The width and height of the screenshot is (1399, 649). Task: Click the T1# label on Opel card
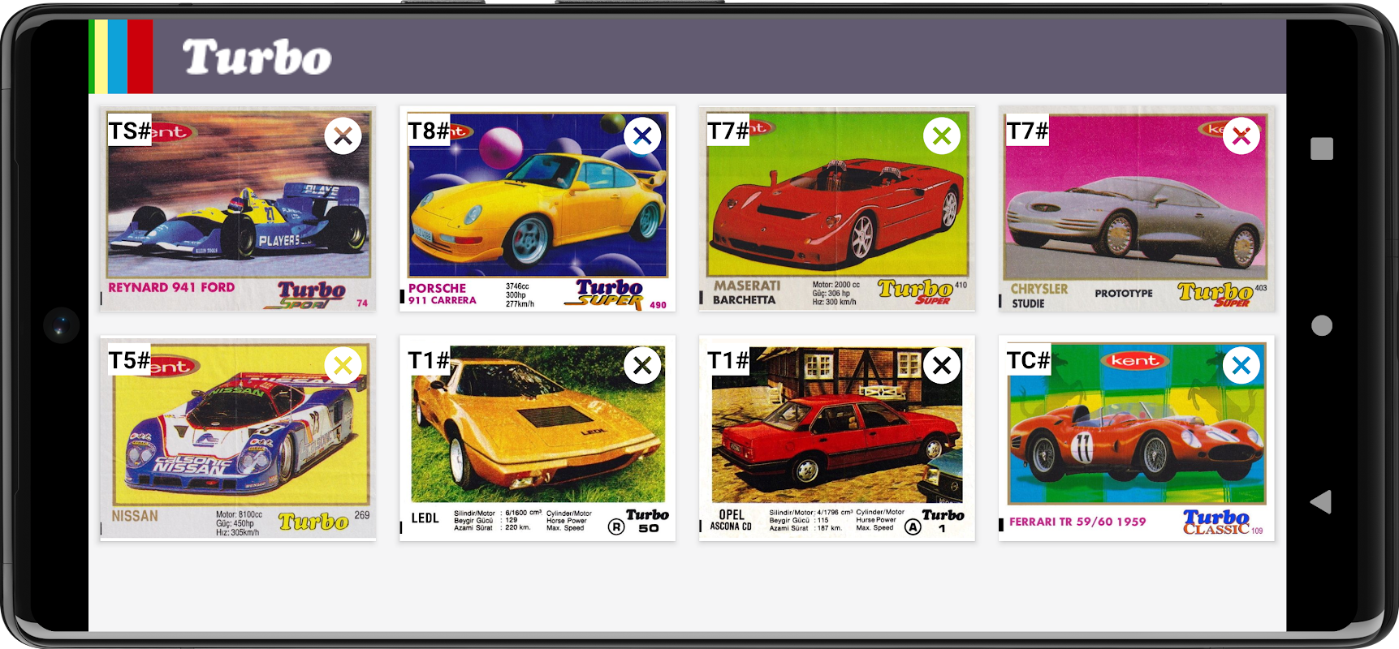tap(728, 360)
